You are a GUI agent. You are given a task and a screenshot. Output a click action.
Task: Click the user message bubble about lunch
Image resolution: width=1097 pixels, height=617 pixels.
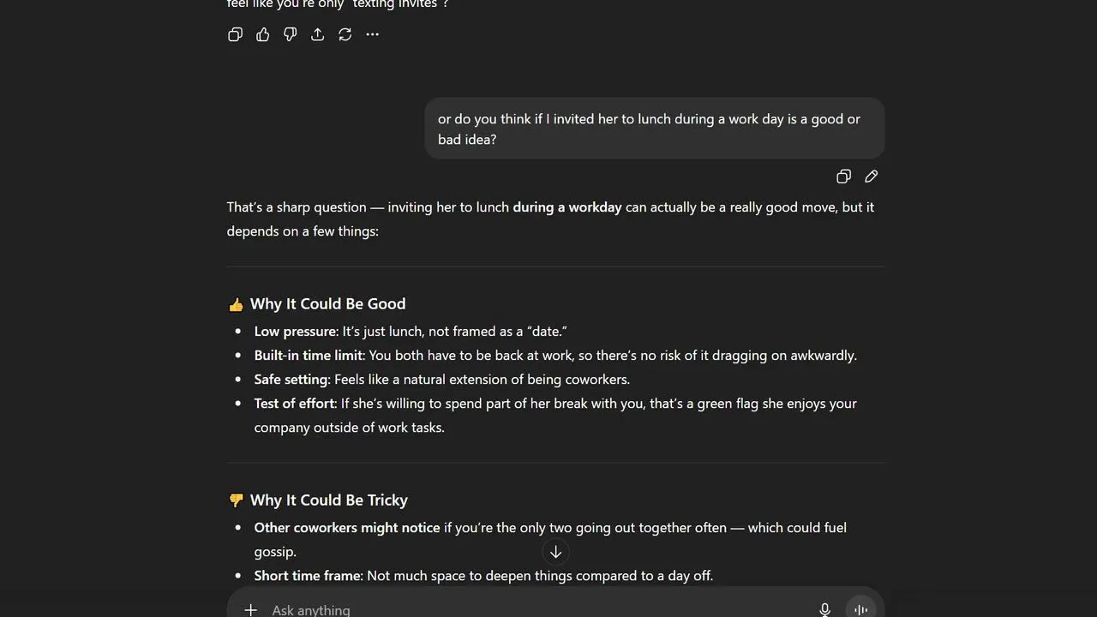click(655, 129)
